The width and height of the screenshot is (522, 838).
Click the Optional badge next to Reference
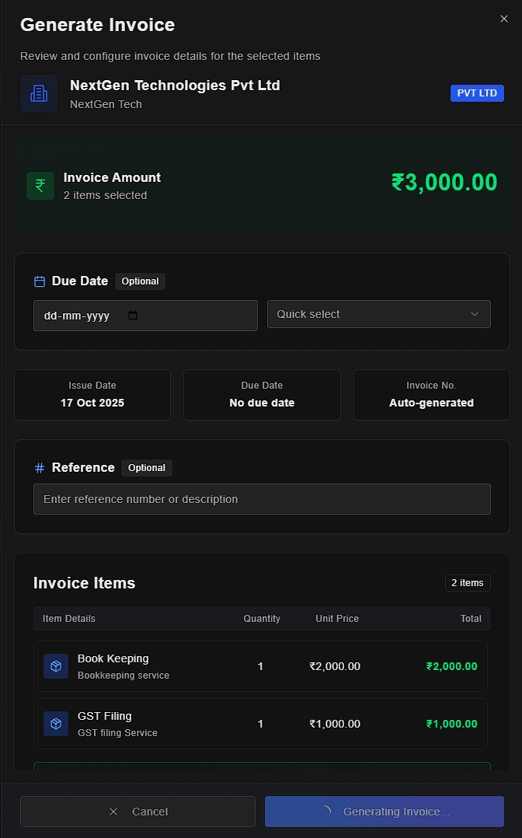(x=147, y=468)
